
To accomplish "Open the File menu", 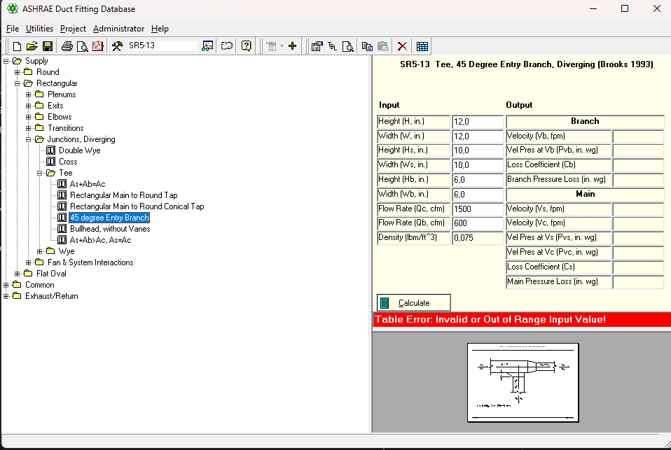I will point(13,29).
